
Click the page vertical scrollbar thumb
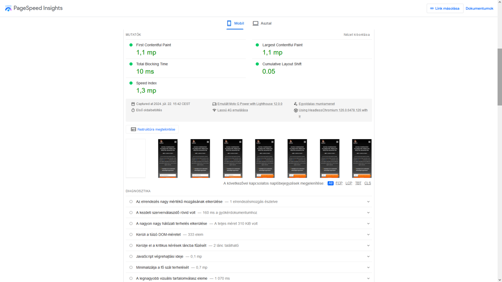(500, 77)
